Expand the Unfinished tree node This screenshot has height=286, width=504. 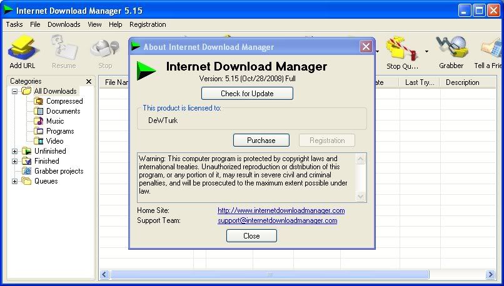[x=15, y=151]
